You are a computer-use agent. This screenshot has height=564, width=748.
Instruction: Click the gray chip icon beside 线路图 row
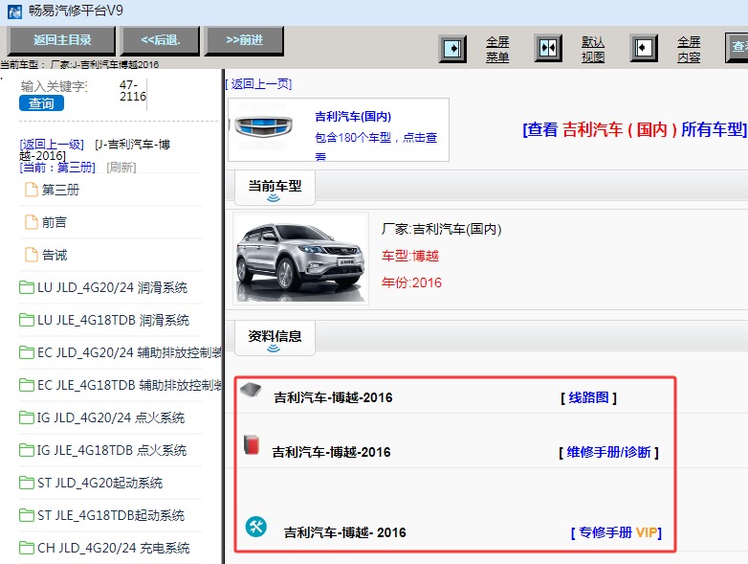251,390
